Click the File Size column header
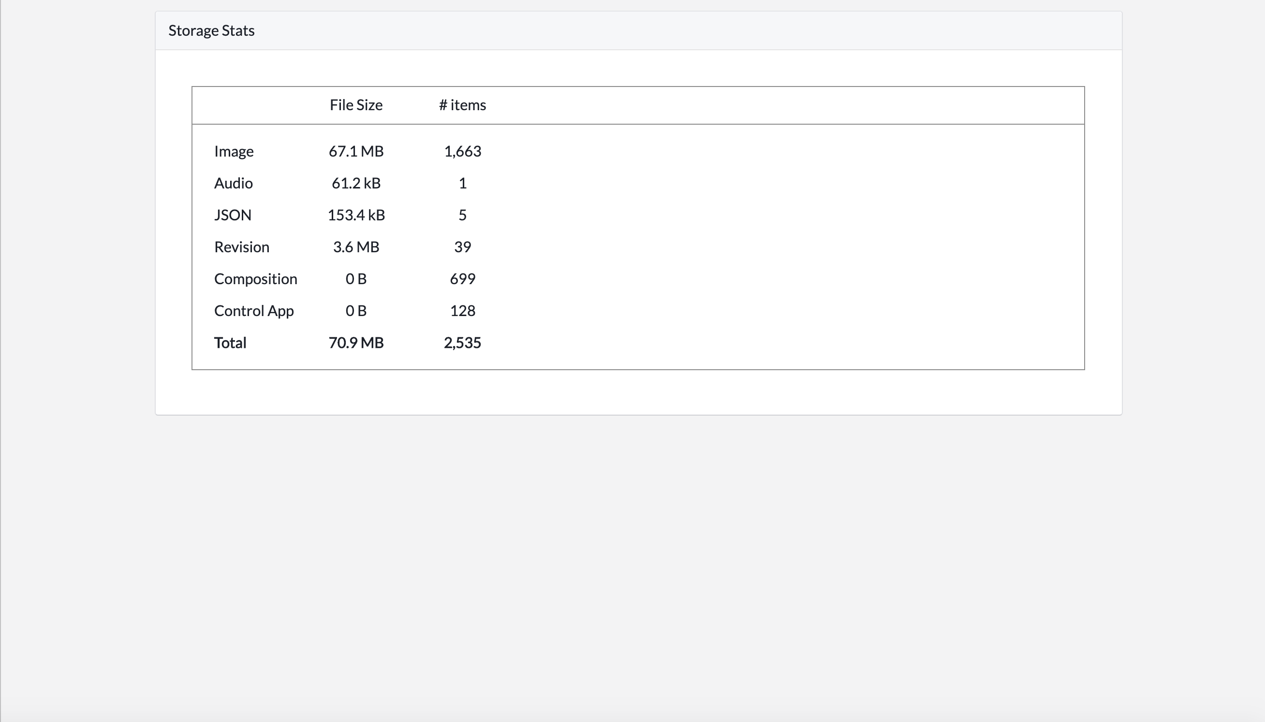 pos(356,105)
